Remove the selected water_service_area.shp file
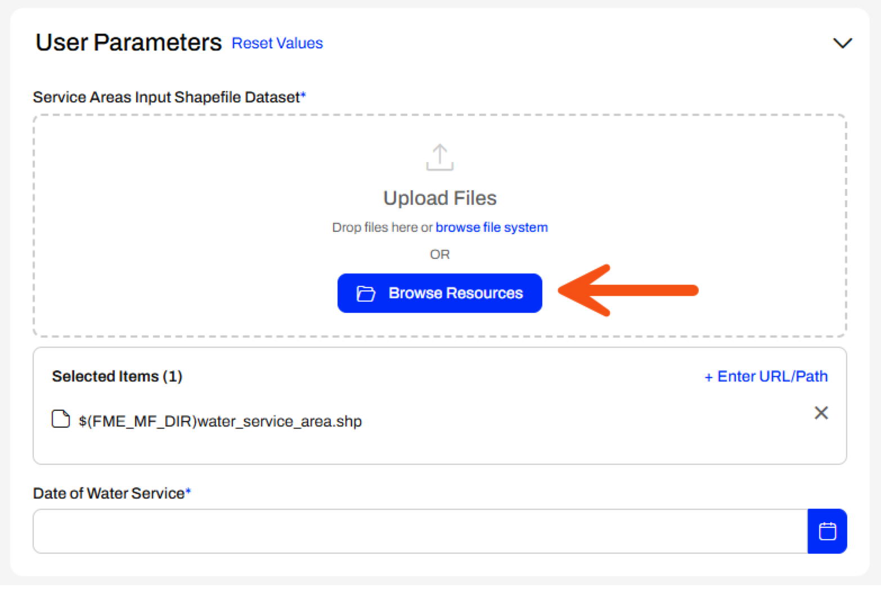The height and width of the screenshot is (592, 881). [821, 413]
